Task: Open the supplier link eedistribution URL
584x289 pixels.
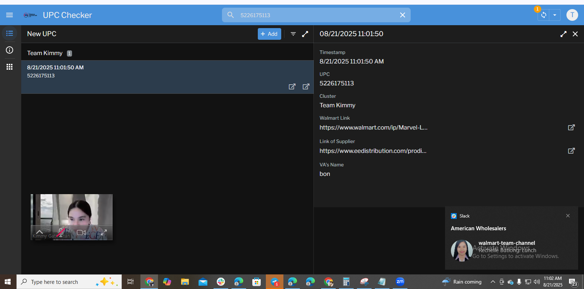Action: [x=571, y=151]
